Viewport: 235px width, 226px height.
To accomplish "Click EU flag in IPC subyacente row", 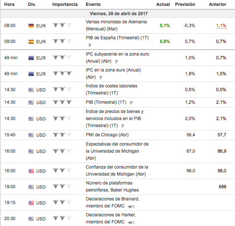I will [31, 58].
